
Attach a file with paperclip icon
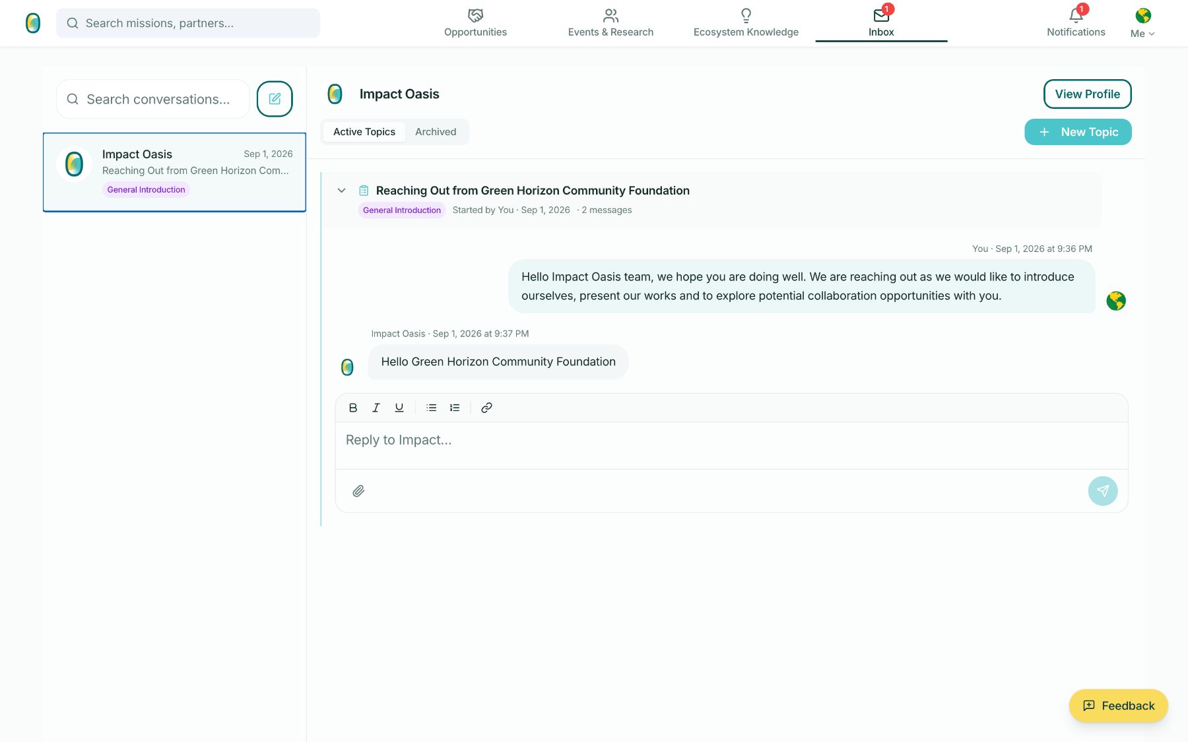pos(358,491)
